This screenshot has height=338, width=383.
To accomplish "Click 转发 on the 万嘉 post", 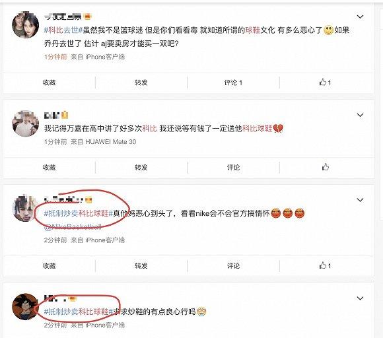I will (x=141, y=167).
